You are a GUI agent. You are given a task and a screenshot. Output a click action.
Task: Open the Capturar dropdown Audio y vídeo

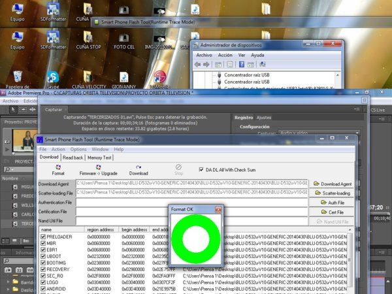click(x=319, y=133)
